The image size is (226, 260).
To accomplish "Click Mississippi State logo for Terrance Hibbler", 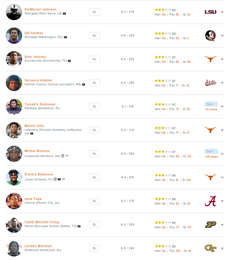I will [210, 83].
